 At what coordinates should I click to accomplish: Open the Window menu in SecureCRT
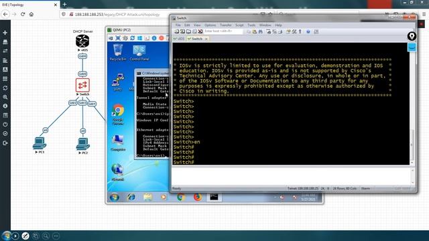[x=265, y=25]
